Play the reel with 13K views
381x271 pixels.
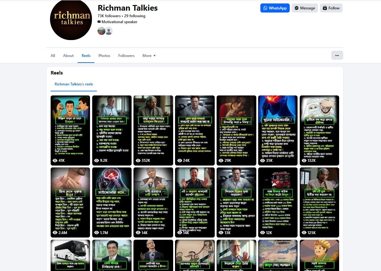pos(236,202)
